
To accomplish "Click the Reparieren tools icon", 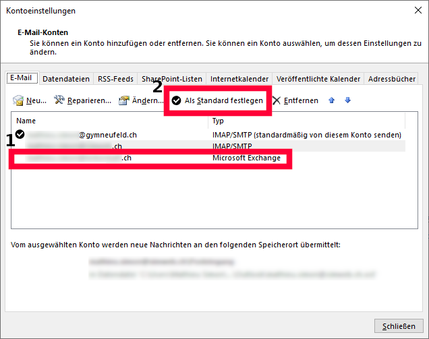I will tap(59, 100).
